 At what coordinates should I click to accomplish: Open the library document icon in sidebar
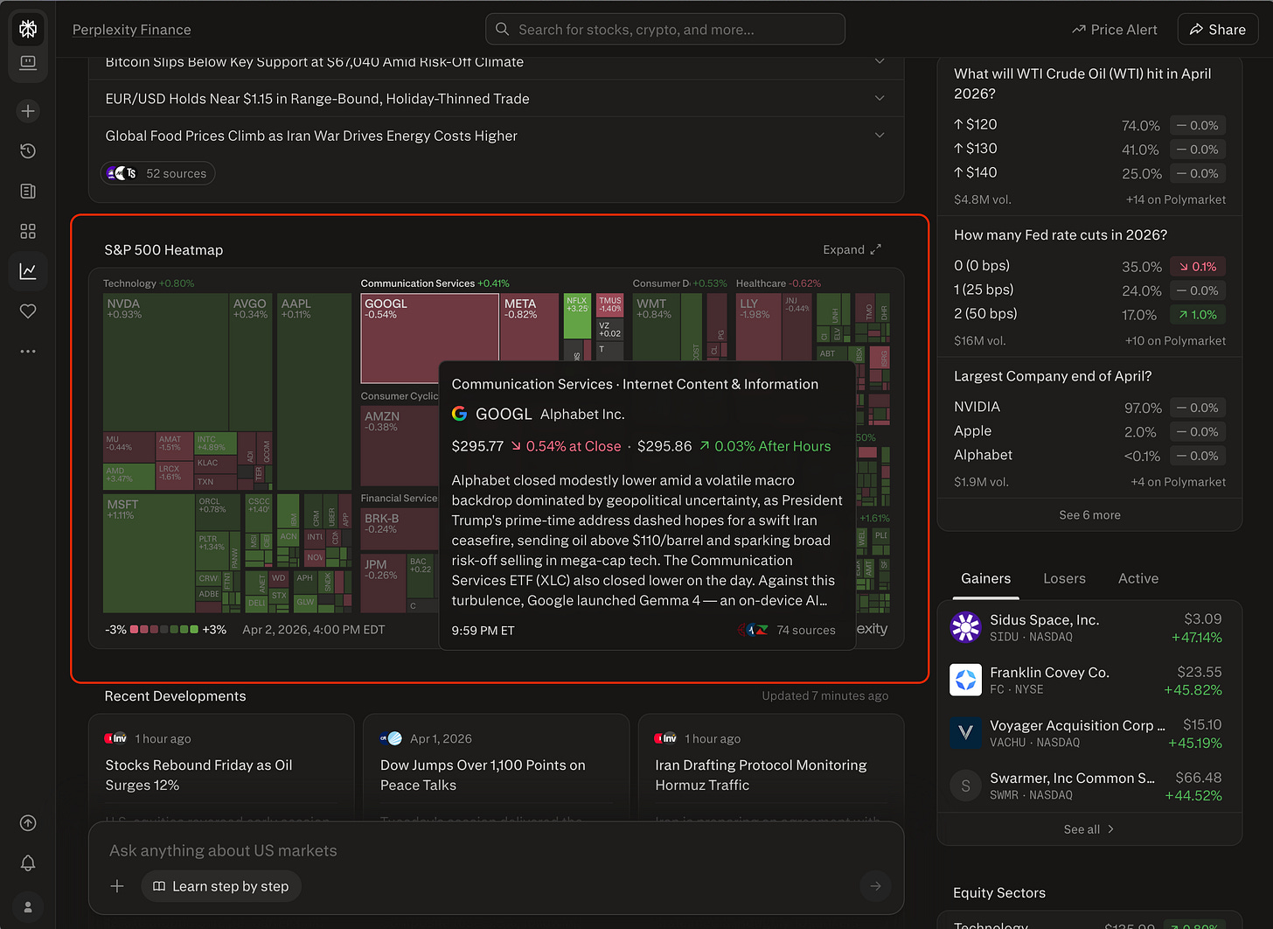[x=27, y=191]
